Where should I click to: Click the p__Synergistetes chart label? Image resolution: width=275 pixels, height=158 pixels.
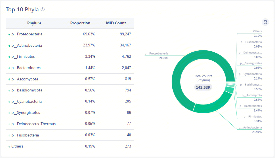(251, 63)
